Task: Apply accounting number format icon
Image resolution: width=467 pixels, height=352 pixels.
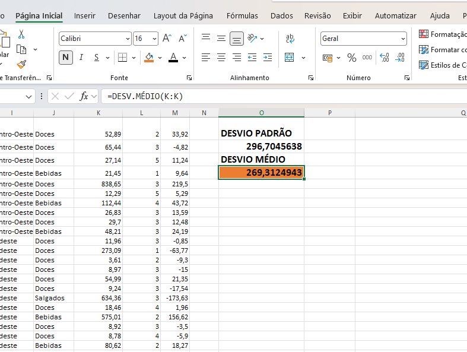Action: click(328, 58)
